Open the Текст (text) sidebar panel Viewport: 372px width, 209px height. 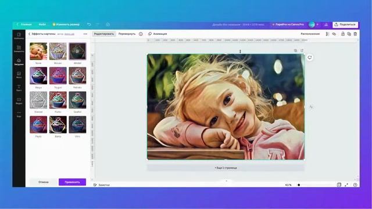19,88
